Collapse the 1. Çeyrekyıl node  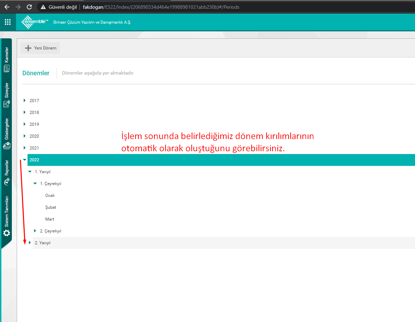35,184
